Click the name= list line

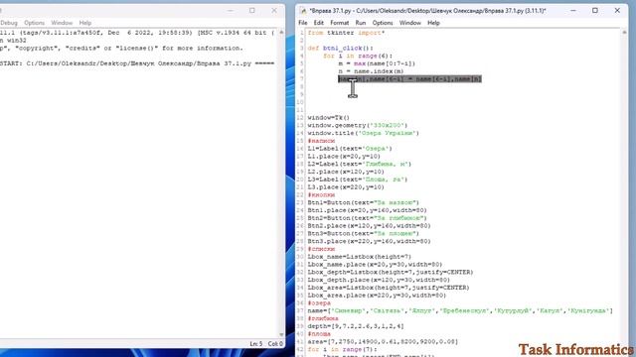[460, 310]
